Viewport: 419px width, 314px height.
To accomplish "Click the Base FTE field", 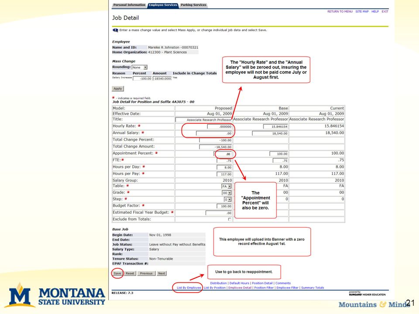I will 280,160.
